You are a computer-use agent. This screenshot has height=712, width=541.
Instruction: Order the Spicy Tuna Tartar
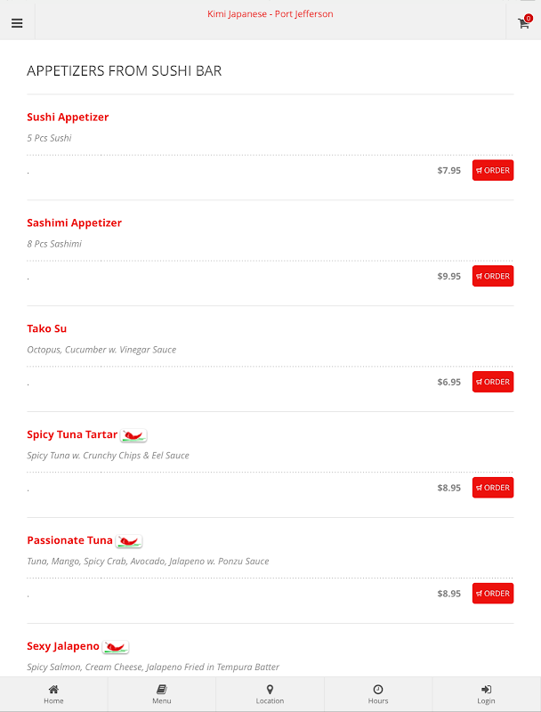tap(493, 488)
